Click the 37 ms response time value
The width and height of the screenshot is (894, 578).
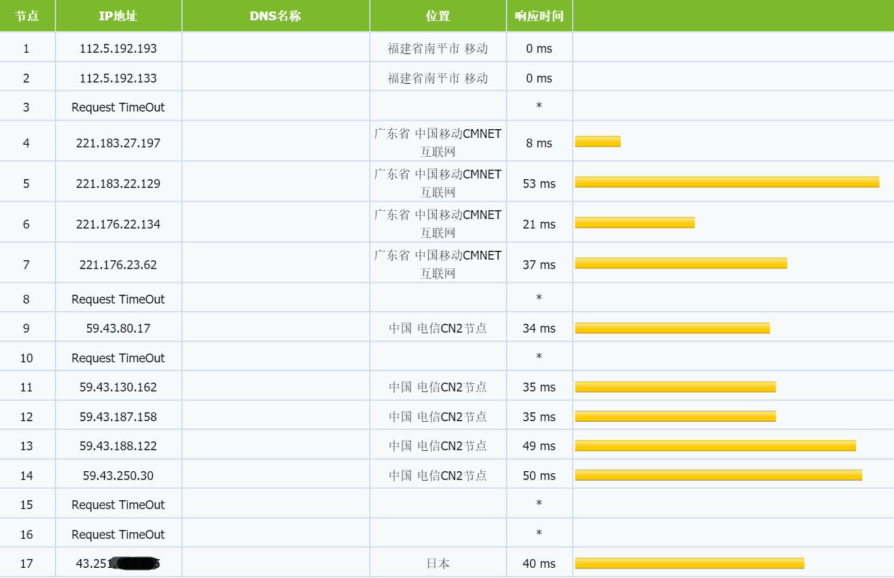[539, 265]
